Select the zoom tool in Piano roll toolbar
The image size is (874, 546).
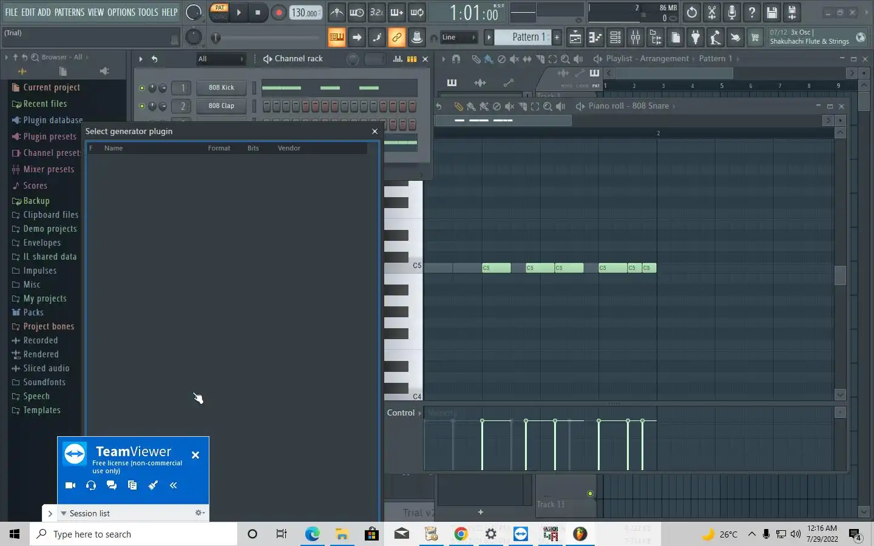click(547, 106)
